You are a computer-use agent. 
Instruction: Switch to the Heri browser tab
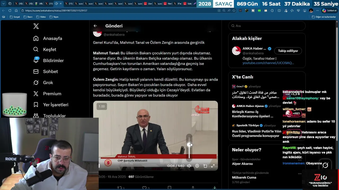pos(168,3)
